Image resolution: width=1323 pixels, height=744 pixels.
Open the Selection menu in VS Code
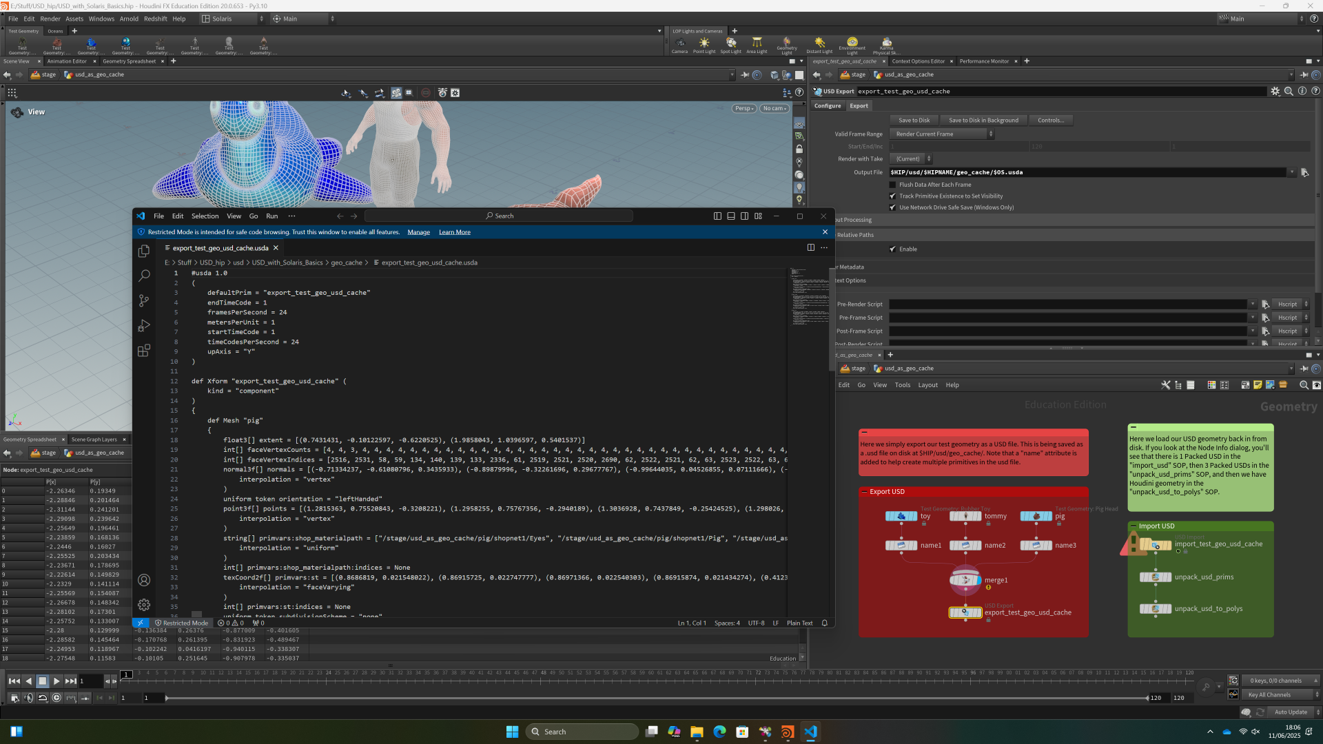[205, 216]
